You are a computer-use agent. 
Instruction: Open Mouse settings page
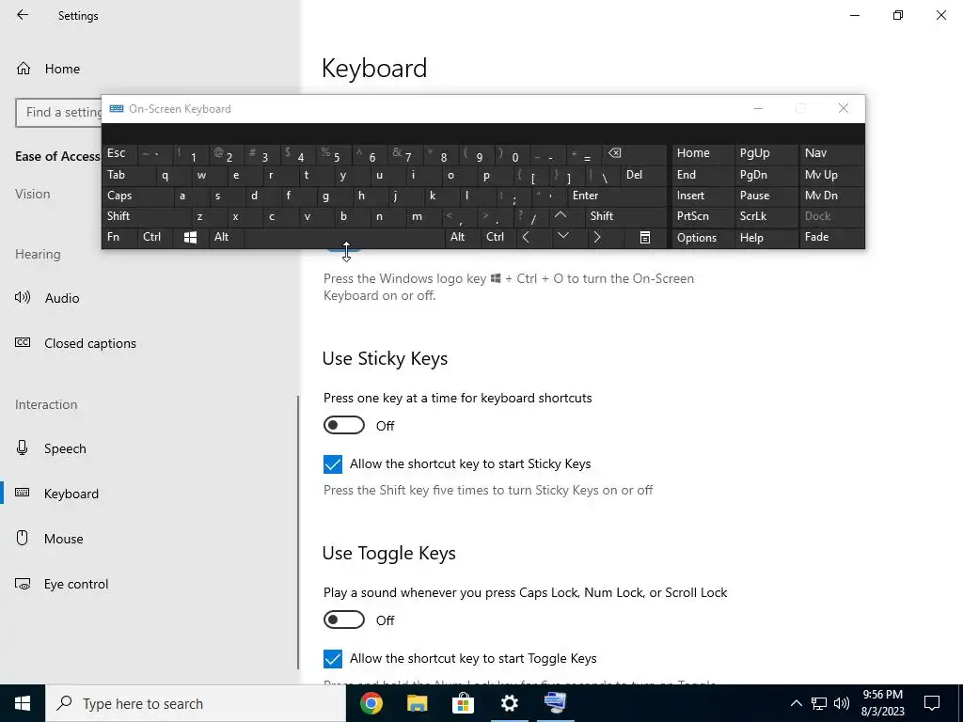[63, 539]
